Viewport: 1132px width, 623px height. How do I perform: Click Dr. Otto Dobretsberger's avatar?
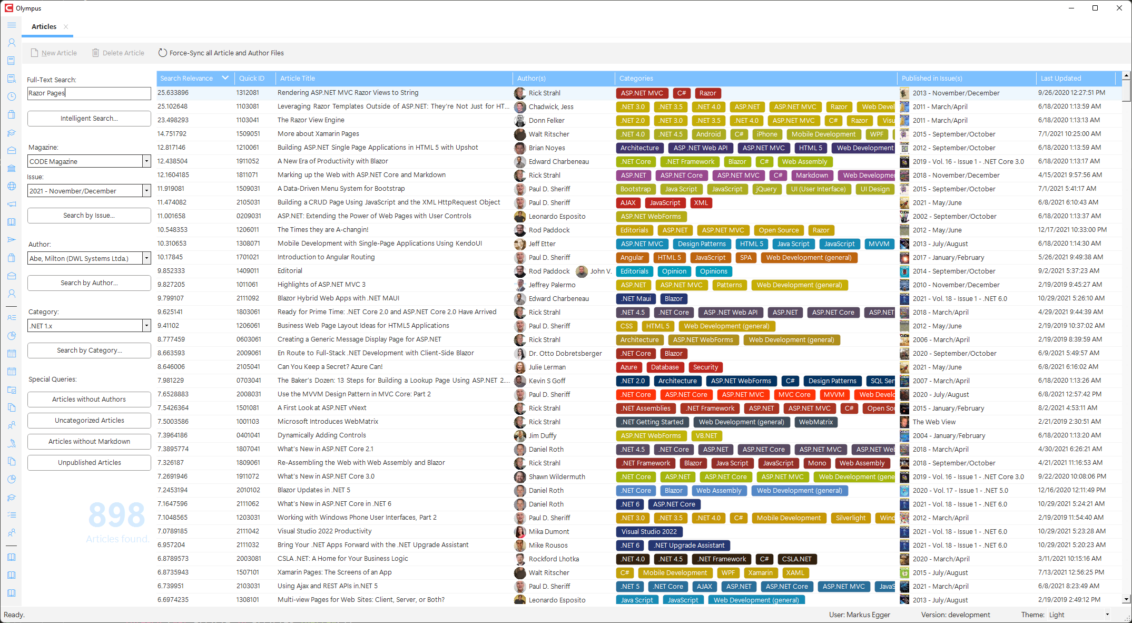pyautogui.click(x=520, y=354)
